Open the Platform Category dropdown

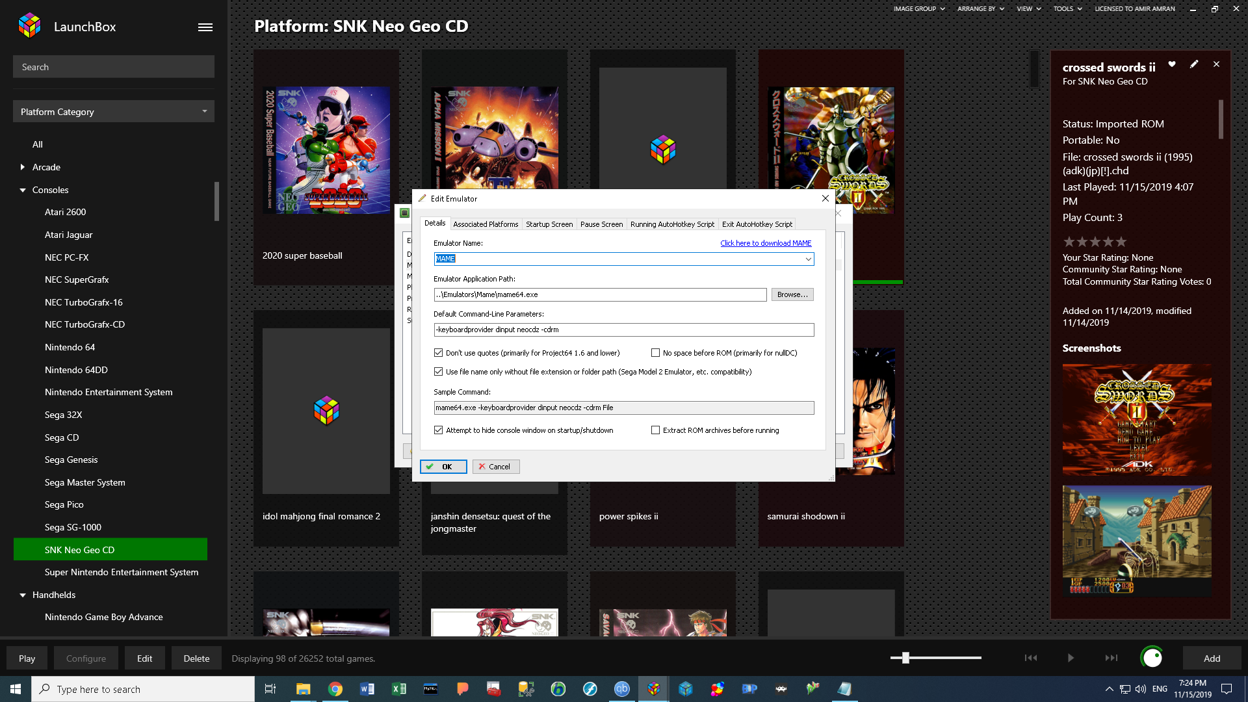pos(114,112)
